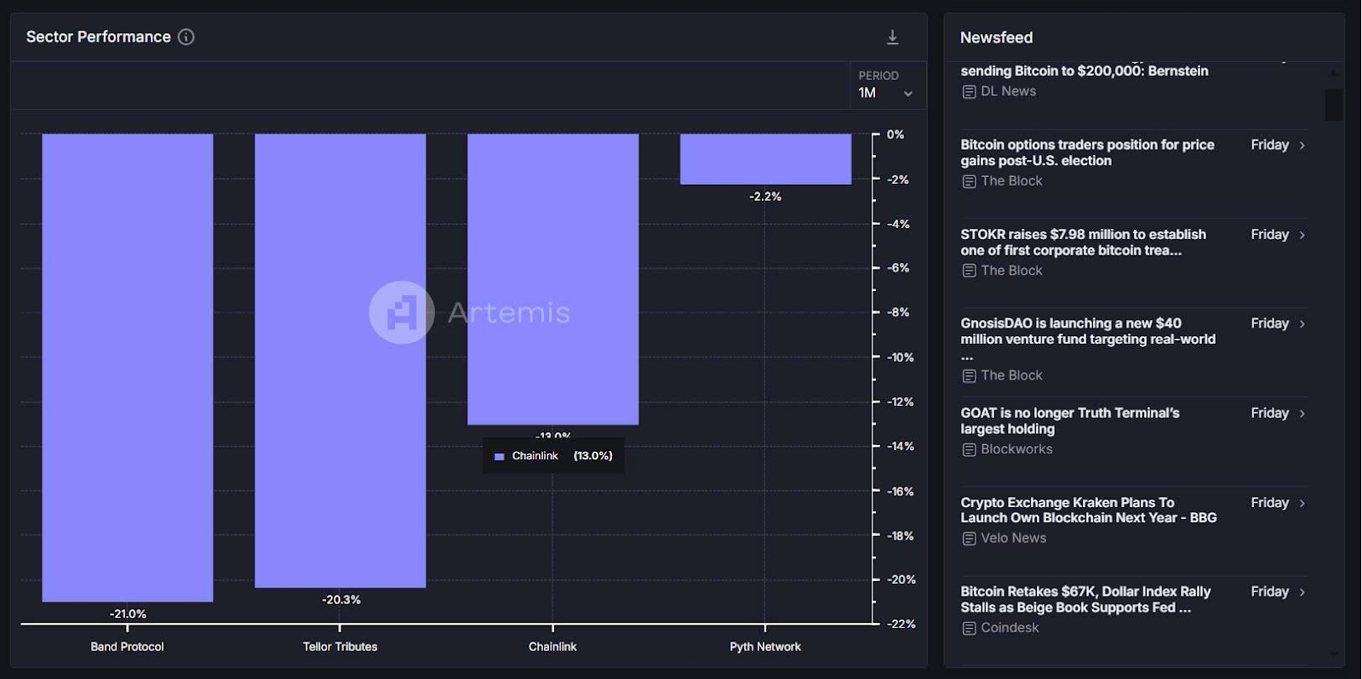Open STOKR raises $7.98 million headline

click(1083, 242)
